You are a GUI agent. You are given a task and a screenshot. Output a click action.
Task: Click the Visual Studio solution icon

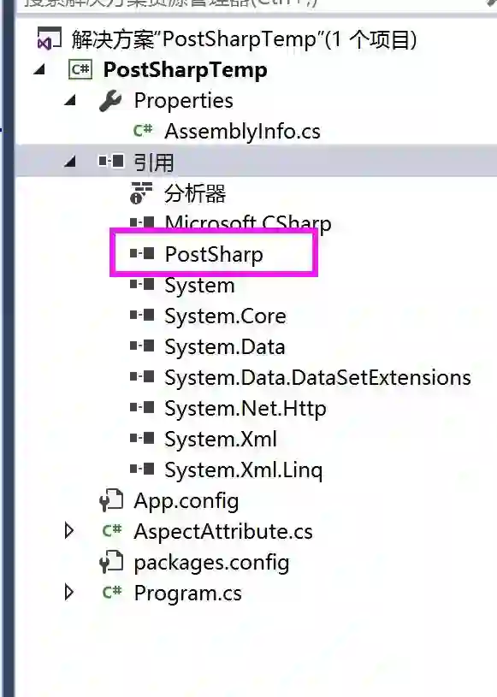click(49, 38)
